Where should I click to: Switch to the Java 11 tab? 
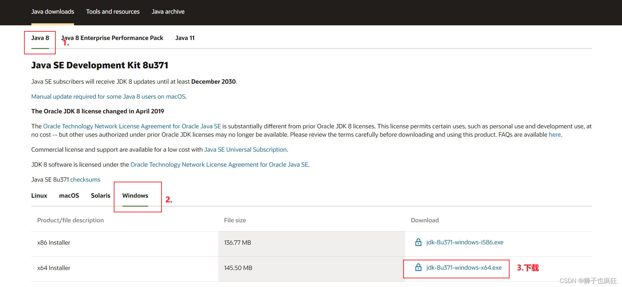(x=185, y=38)
